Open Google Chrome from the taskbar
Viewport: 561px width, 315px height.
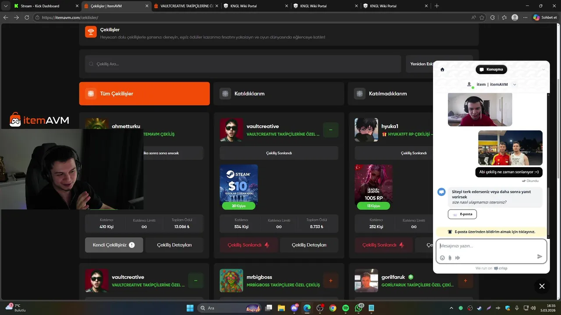point(333,308)
